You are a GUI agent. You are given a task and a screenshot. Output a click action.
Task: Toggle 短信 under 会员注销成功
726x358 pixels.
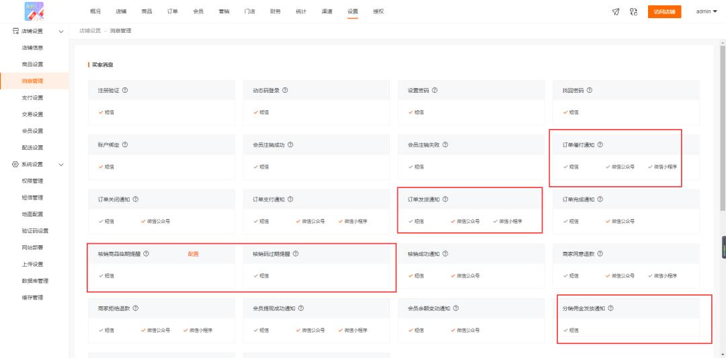[x=261, y=167]
